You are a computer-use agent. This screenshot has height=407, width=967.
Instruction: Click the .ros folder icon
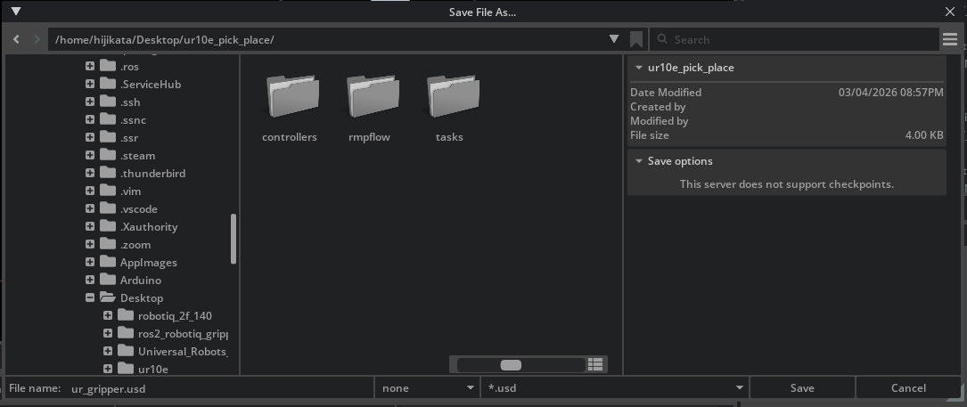108,66
